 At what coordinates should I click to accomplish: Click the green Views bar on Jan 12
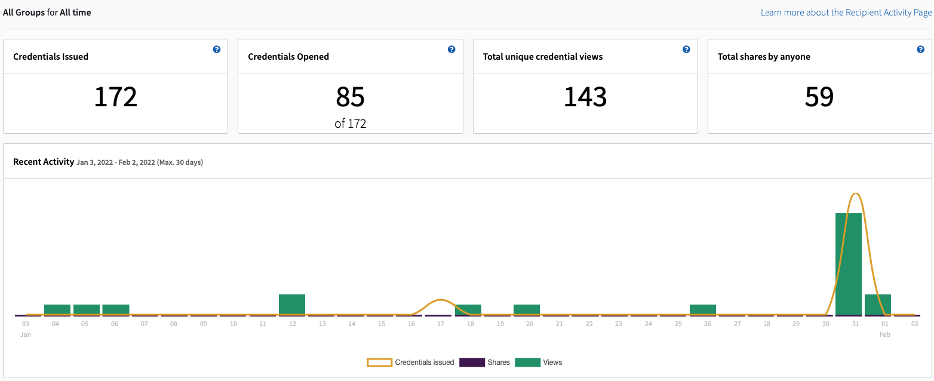point(292,303)
